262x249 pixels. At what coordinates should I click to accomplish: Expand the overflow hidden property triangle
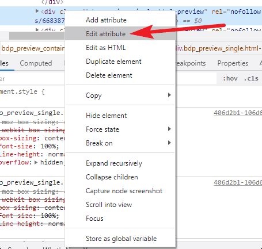(36, 162)
